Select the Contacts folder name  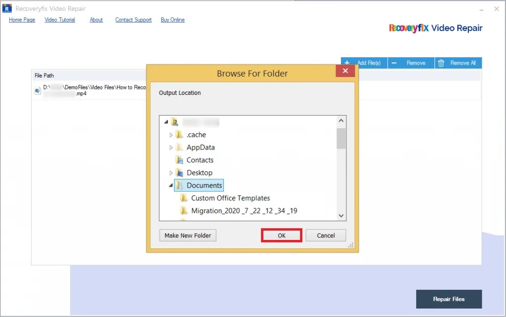[200, 160]
